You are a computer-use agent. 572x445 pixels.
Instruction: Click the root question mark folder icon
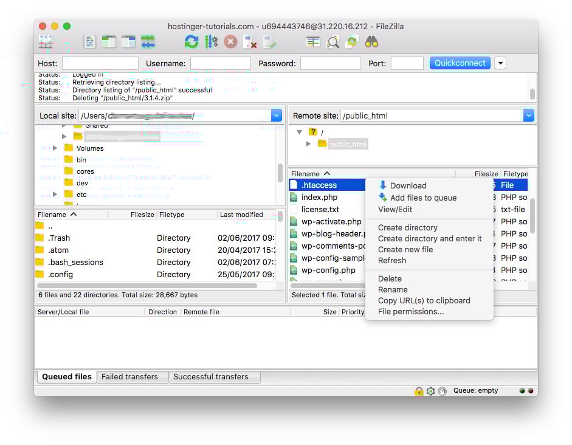[312, 132]
